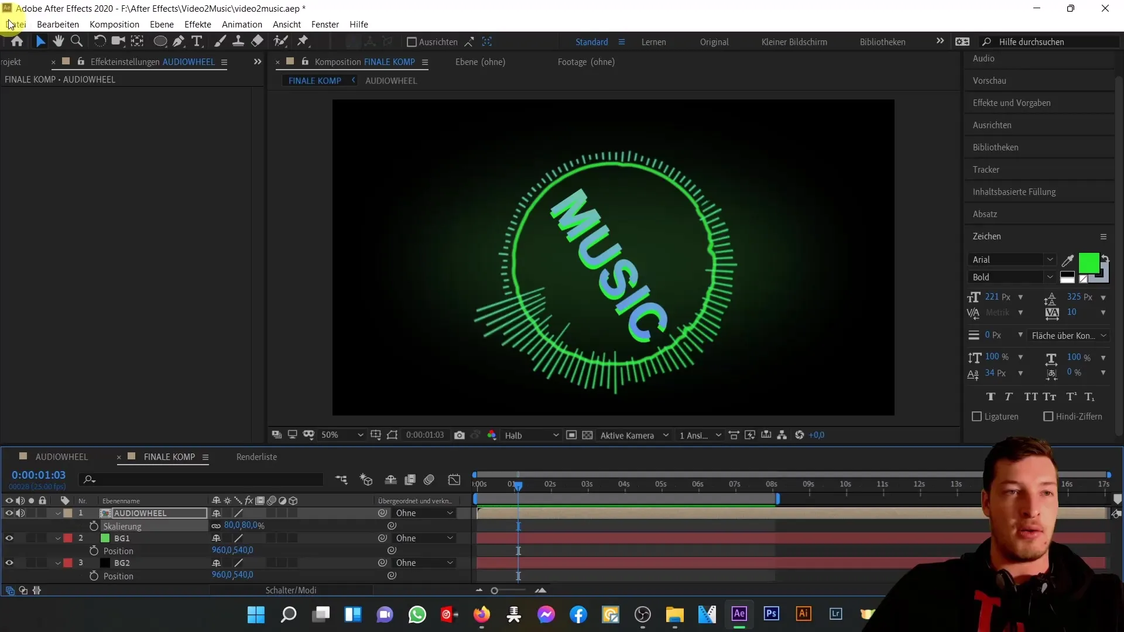Select the Zoom magnifier tool

pos(76,41)
